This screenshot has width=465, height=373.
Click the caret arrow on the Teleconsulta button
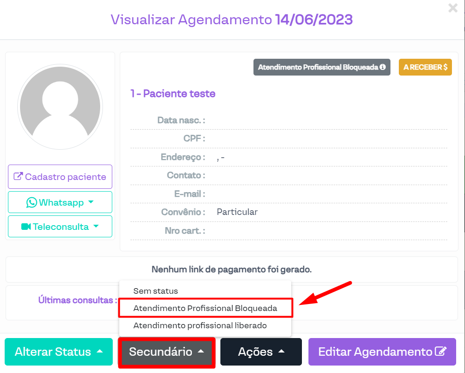point(96,226)
